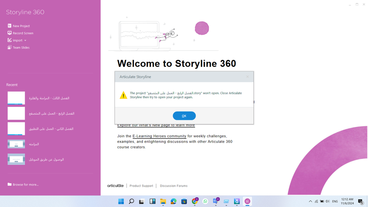Click recent project name المزامنه
368x207 pixels.
click(x=34, y=144)
